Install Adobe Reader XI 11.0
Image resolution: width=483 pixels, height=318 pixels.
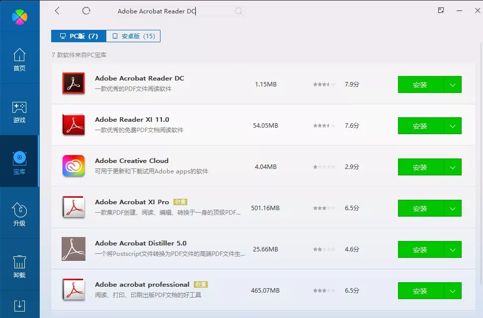point(420,126)
